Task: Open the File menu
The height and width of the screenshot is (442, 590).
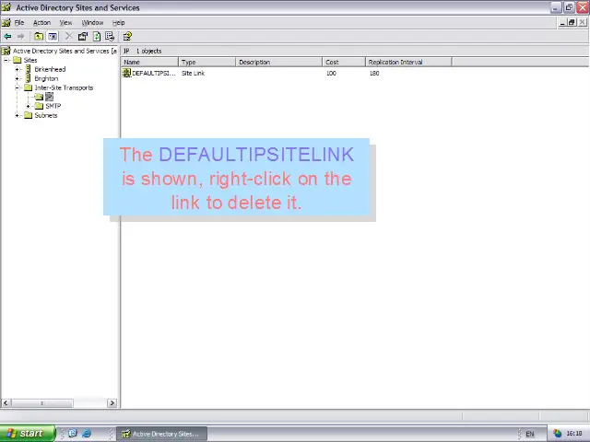Action: (x=19, y=22)
